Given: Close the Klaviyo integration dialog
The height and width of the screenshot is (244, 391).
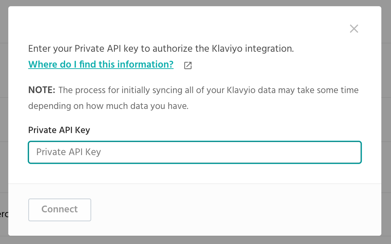Looking at the screenshot, I should pyautogui.click(x=354, y=29).
